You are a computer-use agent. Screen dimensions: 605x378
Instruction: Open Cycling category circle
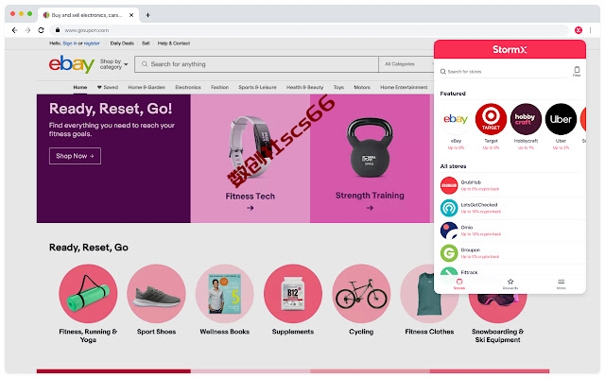361,294
